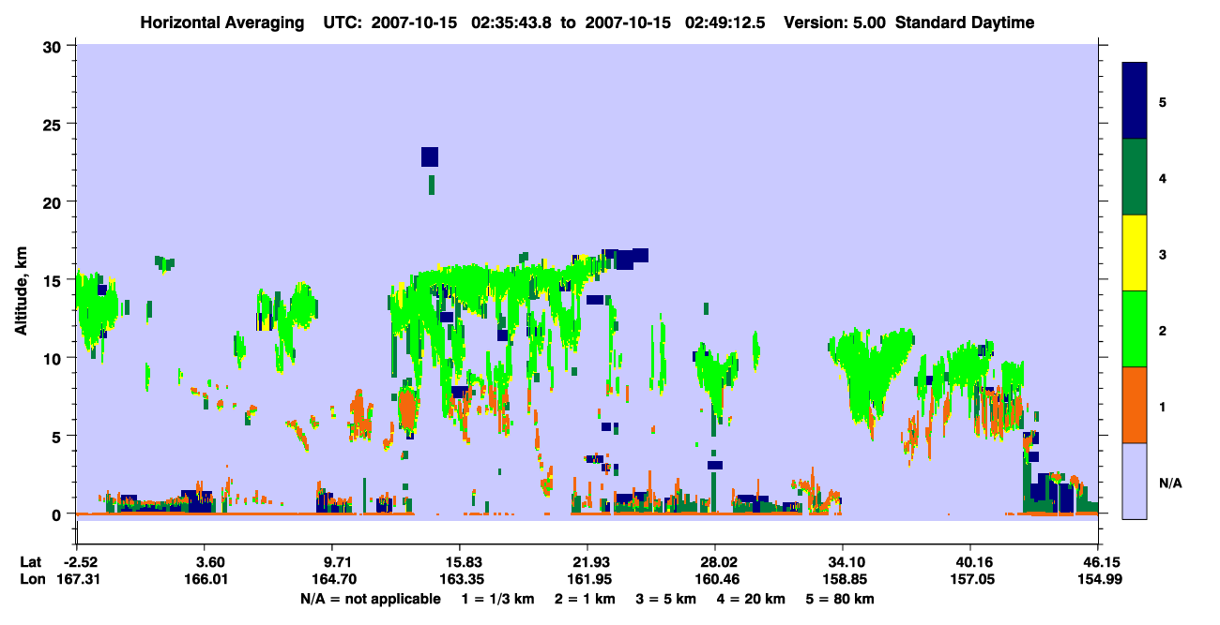1220x625 pixels.
Task: Click the 'Lat' row label
Action: [x=31, y=562]
